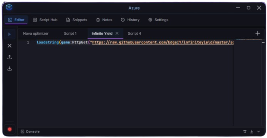Screen dimensions: 267x138
Task: Switch to the Snippets tab
Action: click(x=77, y=20)
